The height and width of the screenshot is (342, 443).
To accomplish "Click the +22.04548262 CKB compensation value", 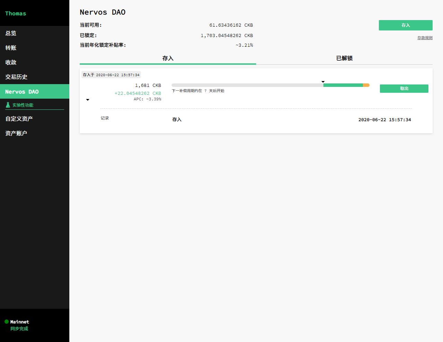I will [x=138, y=93].
